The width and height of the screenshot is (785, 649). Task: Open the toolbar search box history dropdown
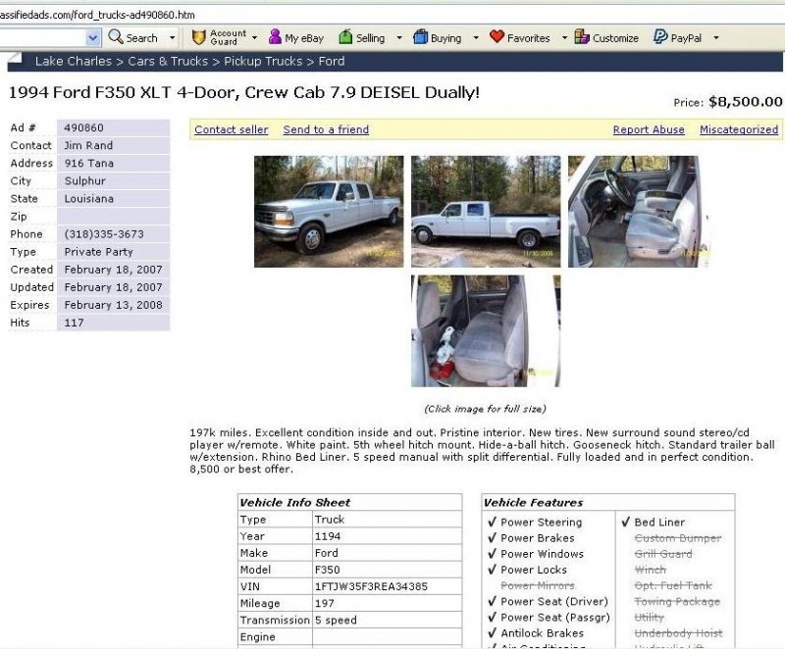point(92,38)
